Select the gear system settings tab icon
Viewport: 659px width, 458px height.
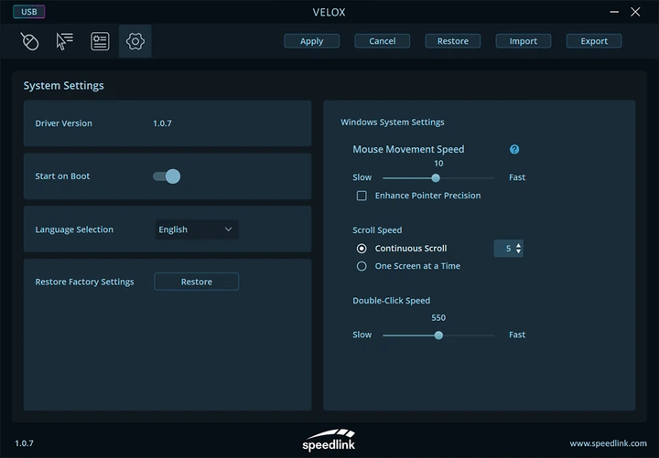[x=135, y=41]
